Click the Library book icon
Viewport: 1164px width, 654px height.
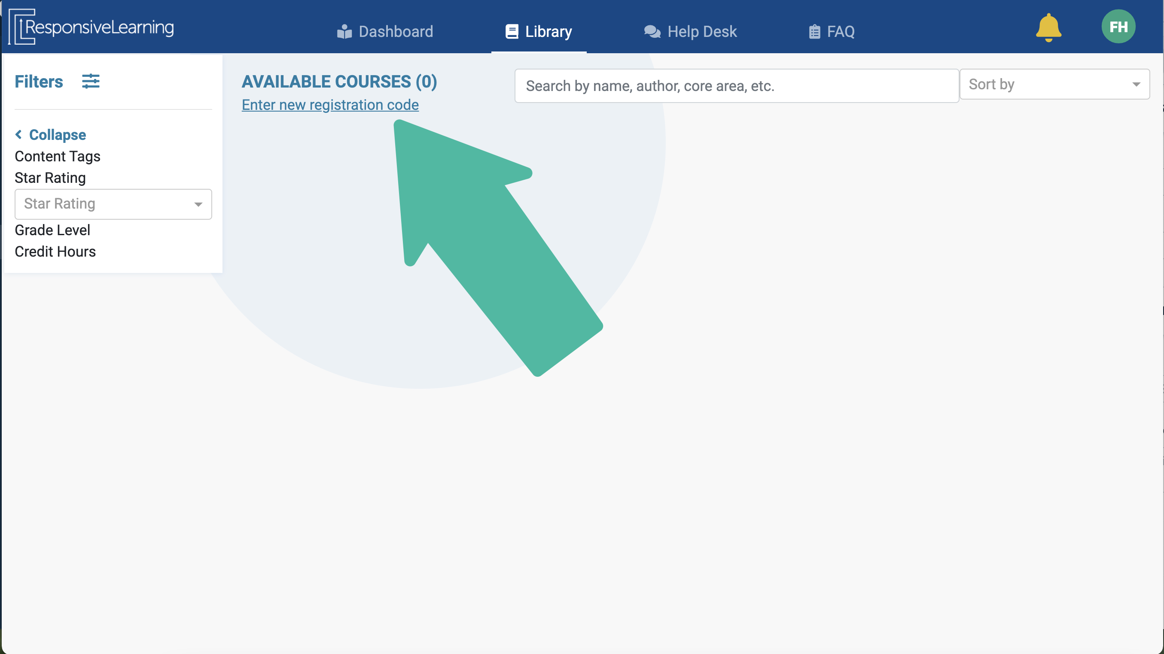(512, 32)
